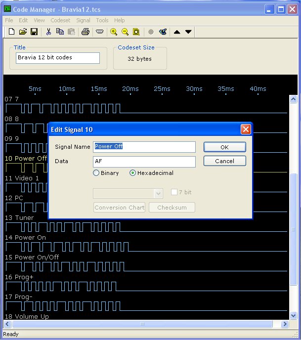Viewport: 301px width, 340px height.
Task: Select signal 13 Tuner
Action: click(19, 218)
